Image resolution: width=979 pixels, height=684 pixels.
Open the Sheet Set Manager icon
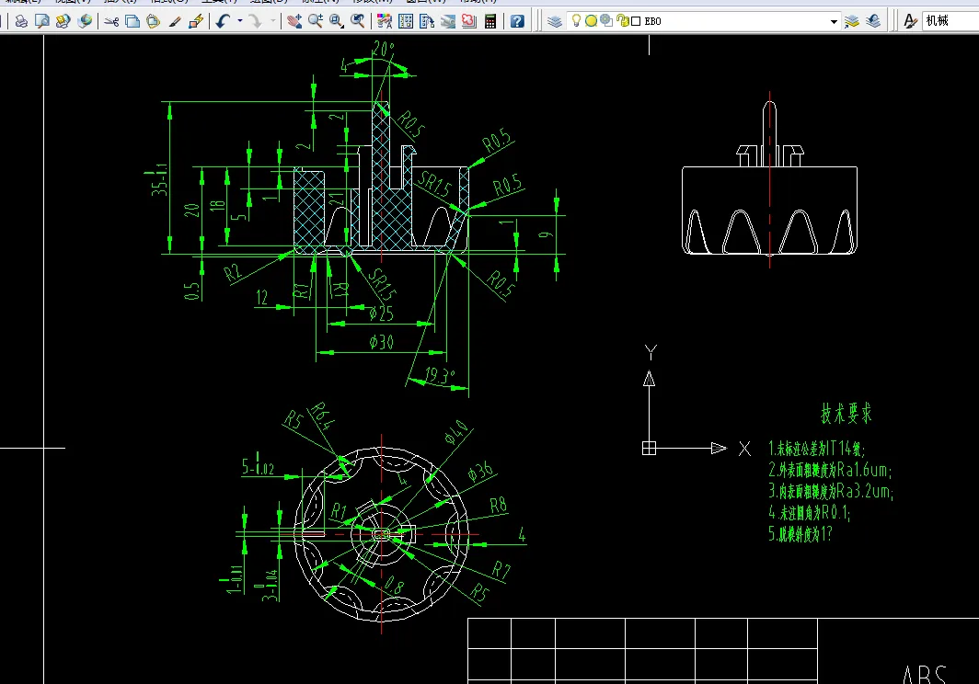448,21
